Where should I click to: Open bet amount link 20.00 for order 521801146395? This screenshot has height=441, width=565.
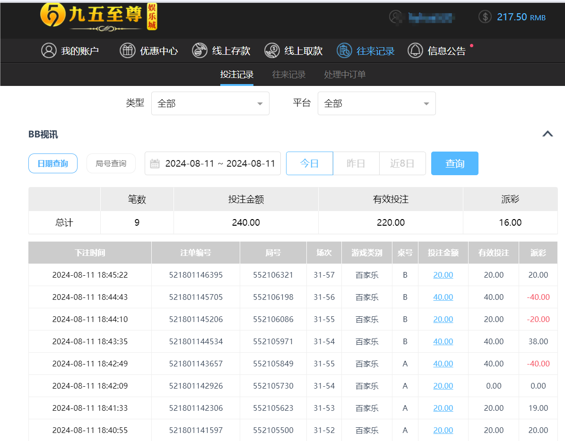[x=443, y=274]
